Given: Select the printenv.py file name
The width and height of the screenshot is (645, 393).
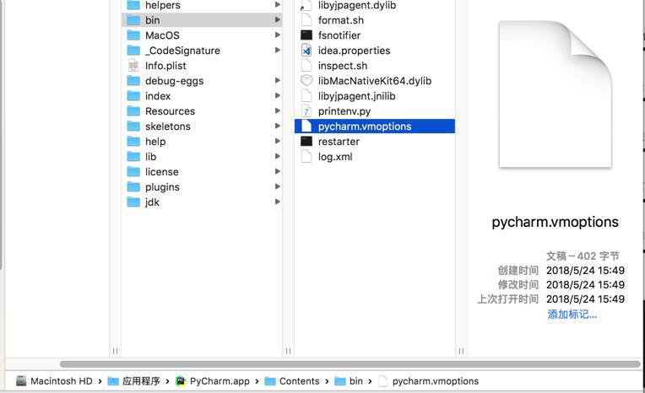Looking at the screenshot, I should [x=344, y=111].
